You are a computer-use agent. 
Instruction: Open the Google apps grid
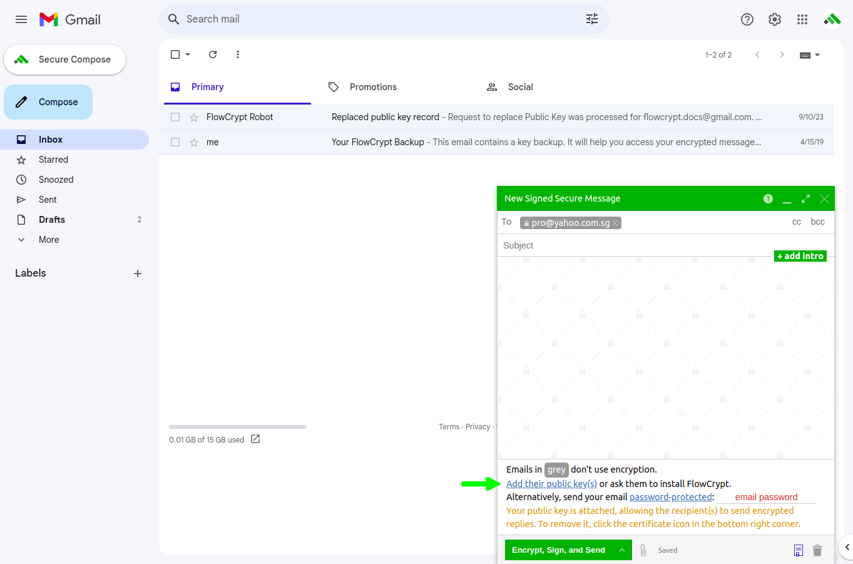point(802,19)
